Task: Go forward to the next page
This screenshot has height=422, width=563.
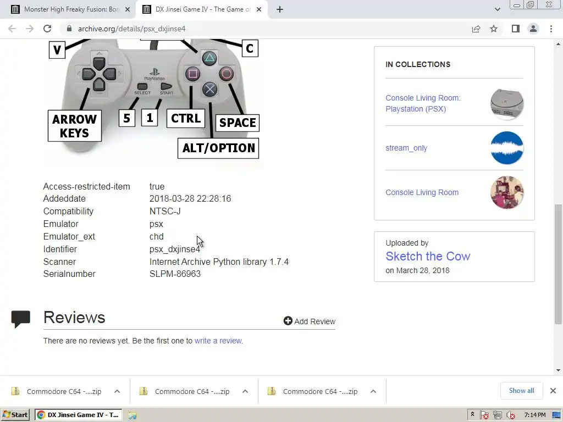Action: [x=30, y=29]
